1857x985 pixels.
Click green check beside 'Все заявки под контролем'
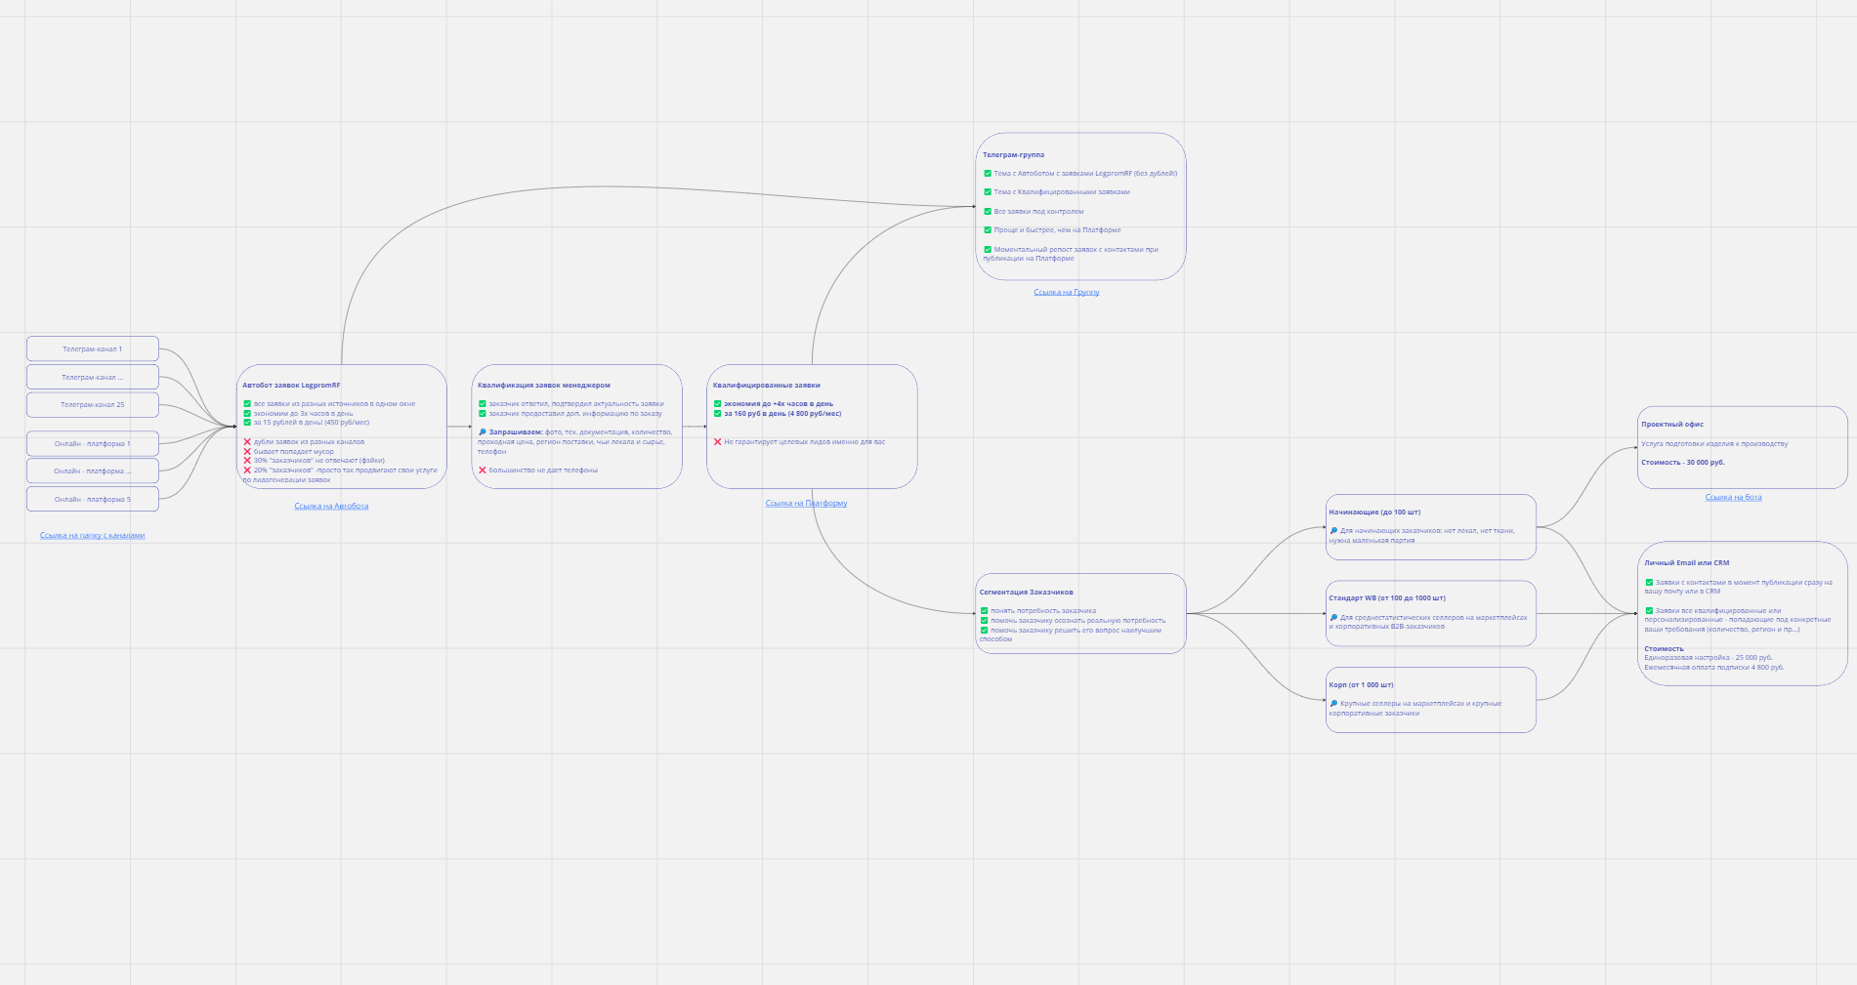(x=988, y=212)
